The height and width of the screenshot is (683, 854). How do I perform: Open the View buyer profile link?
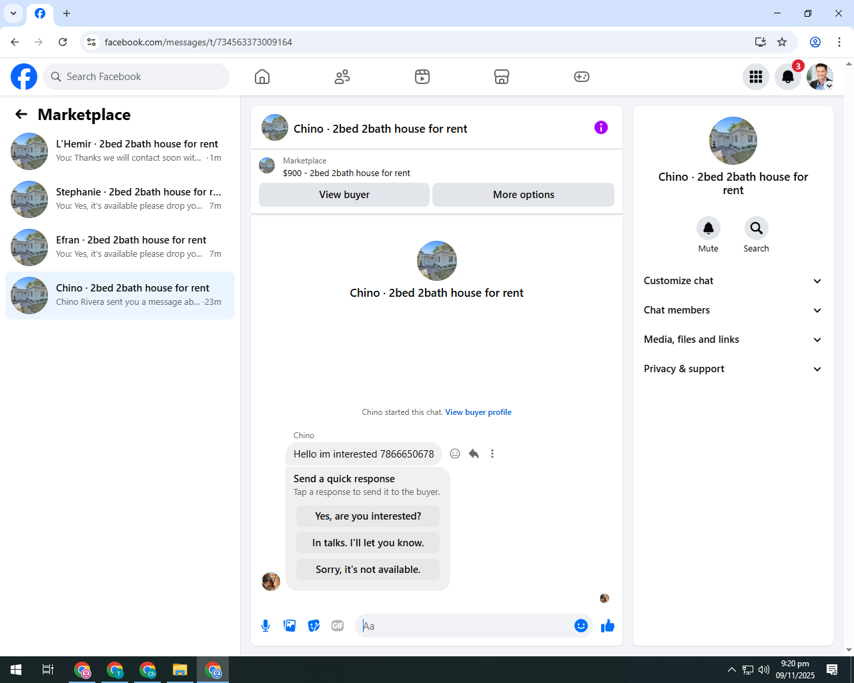coord(478,412)
